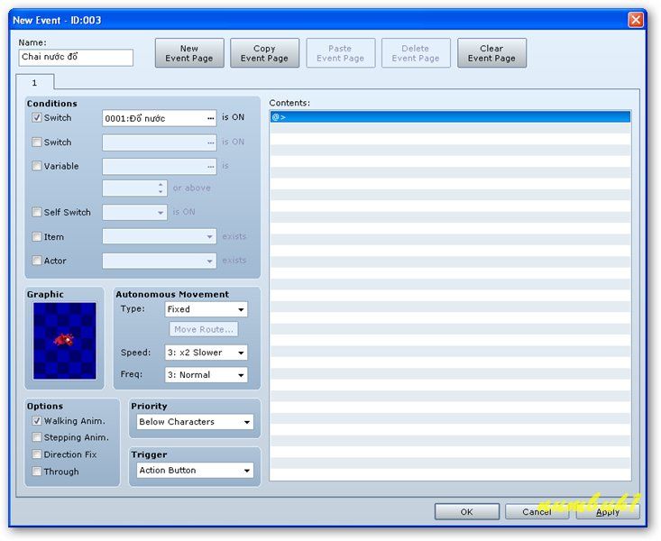The width and height of the screenshot is (661, 541).
Task: Select the highlighted @> contents line
Action: tap(450, 117)
